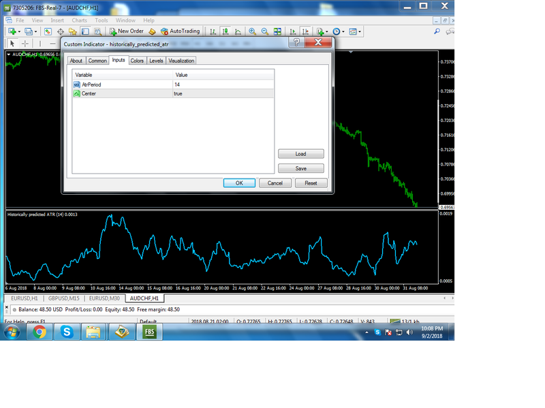This screenshot has width=545, height=408.
Task: Zoom out of the chart
Action: (265, 31)
